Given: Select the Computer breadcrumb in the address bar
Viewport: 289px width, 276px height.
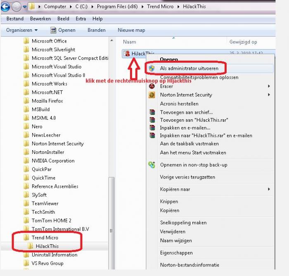Looking at the screenshot, I should 55,7.
